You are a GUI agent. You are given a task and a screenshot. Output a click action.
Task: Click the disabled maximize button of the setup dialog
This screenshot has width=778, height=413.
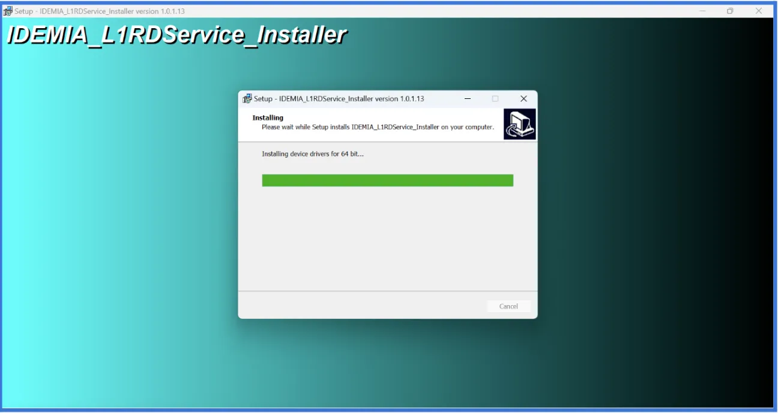click(x=495, y=99)
